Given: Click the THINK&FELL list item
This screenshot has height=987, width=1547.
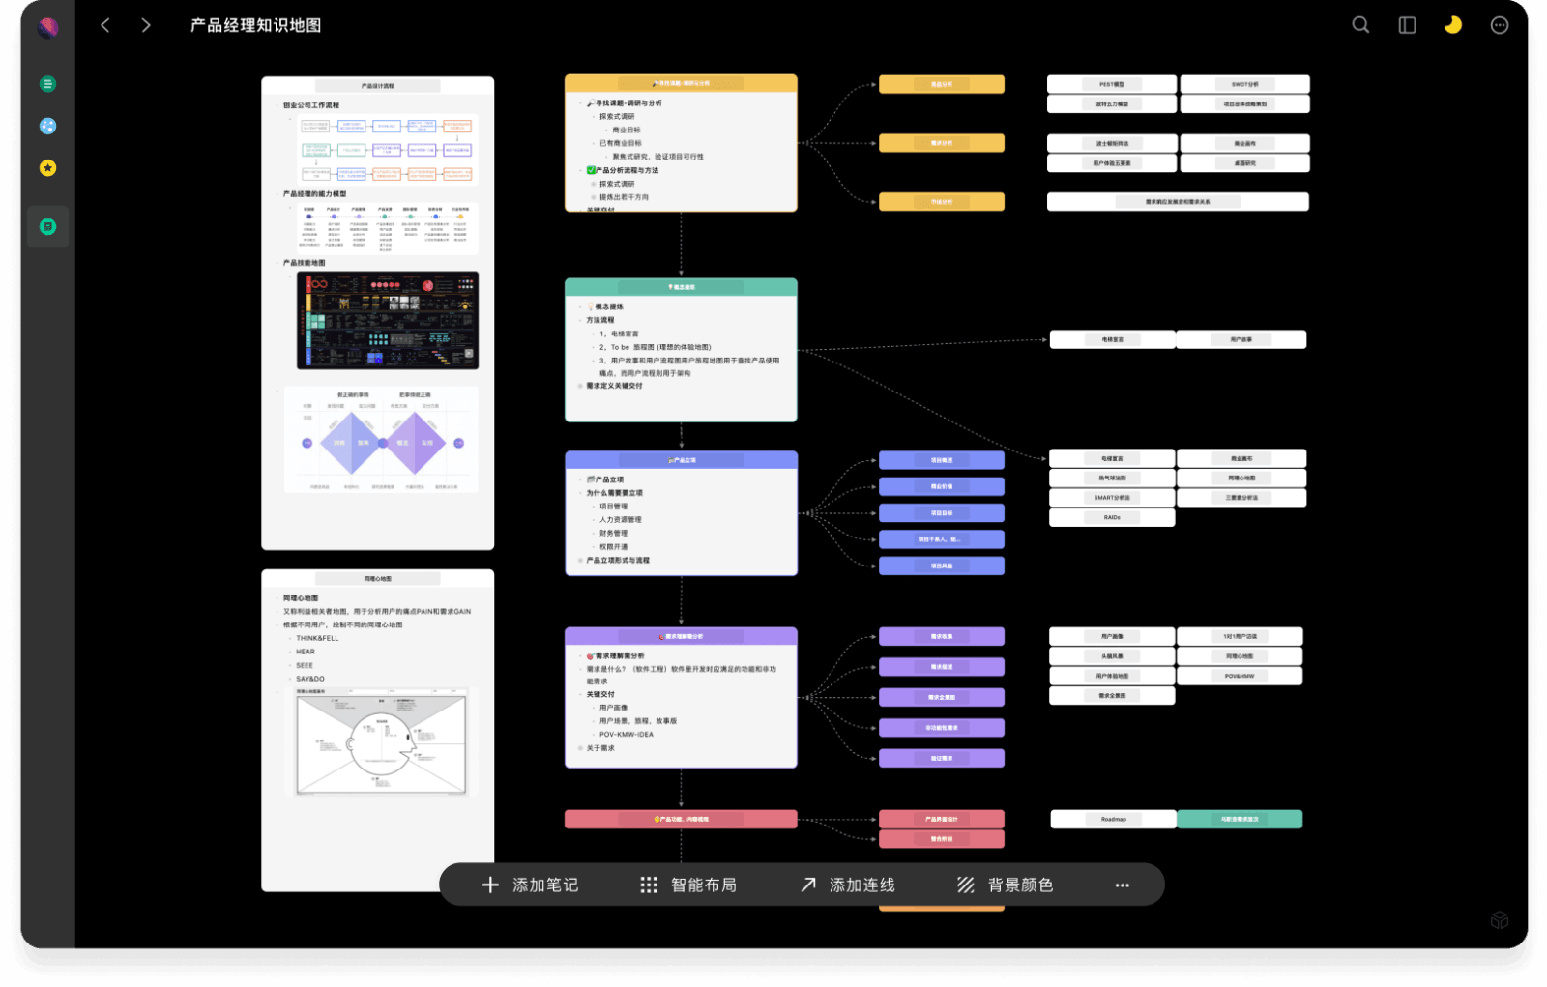Looking at the screenshot, I should coord(317,638).
